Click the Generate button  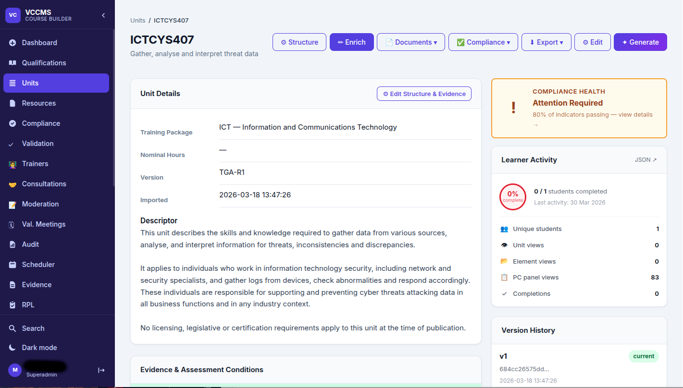click(640, 42)
